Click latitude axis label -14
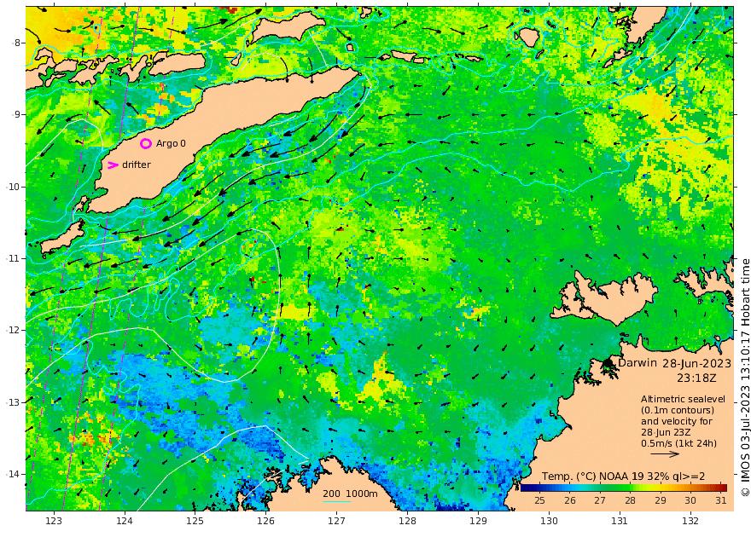This screenshot has width=751, height=537. coord(14,474)
